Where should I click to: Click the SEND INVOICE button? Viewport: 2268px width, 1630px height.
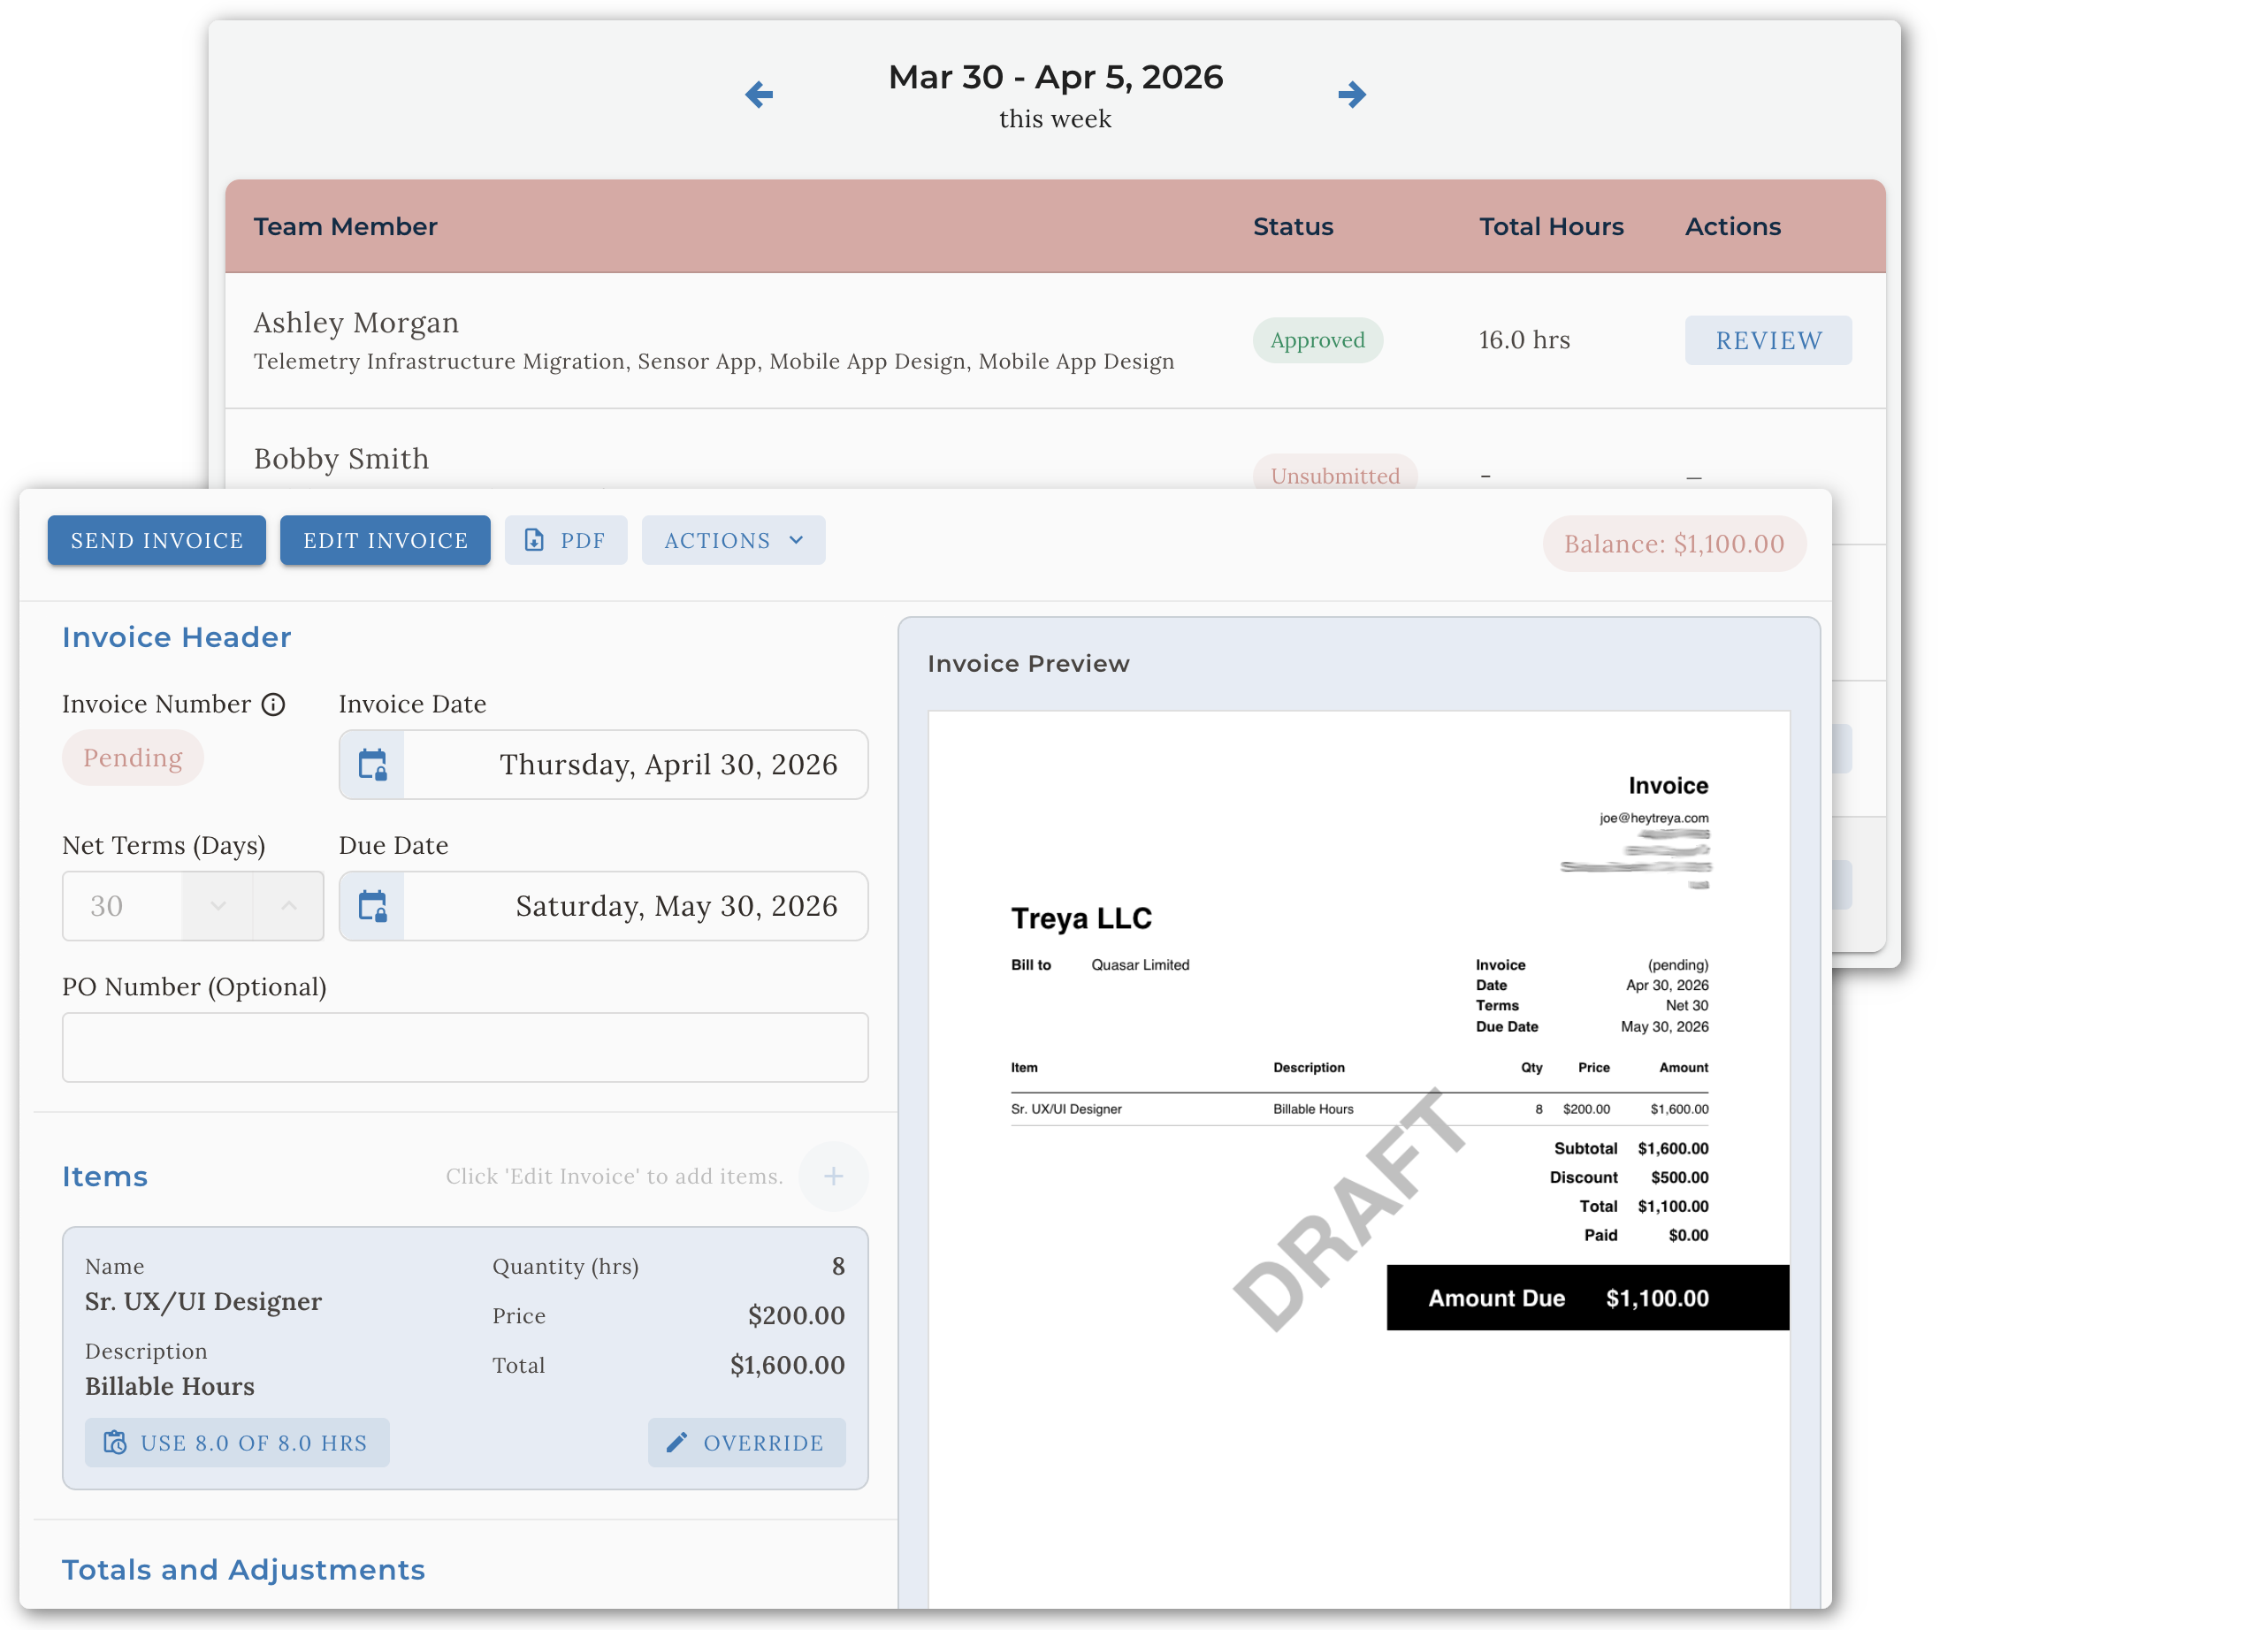coord(156,540)
